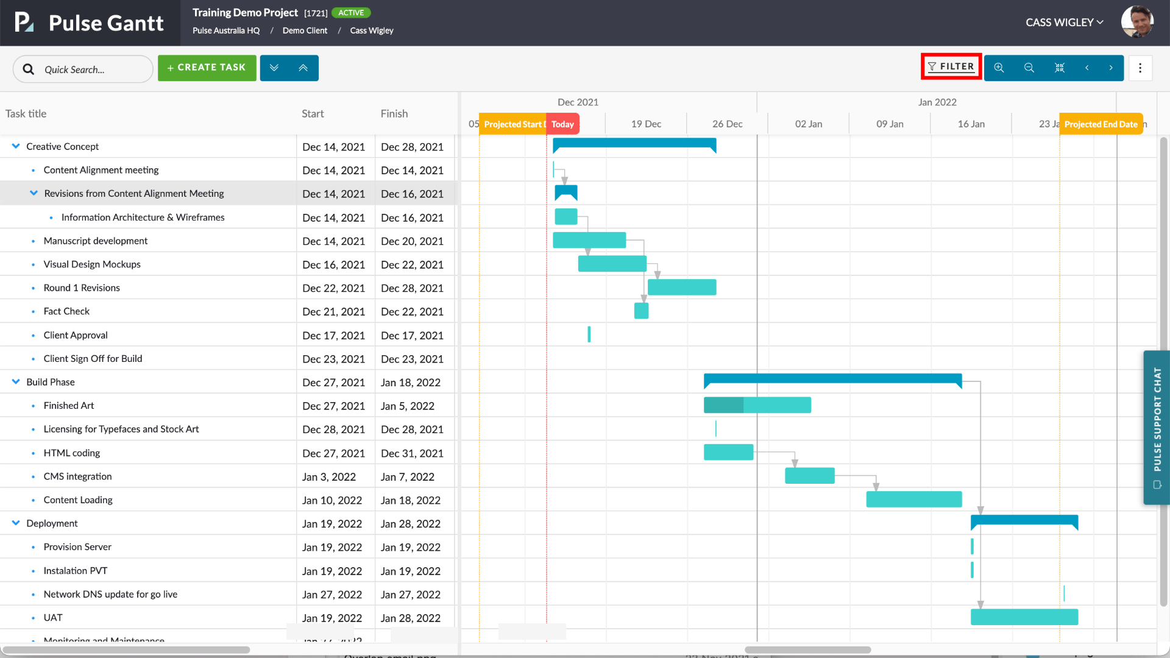Create a new task
1170x658 pixels.
[207, 68]
